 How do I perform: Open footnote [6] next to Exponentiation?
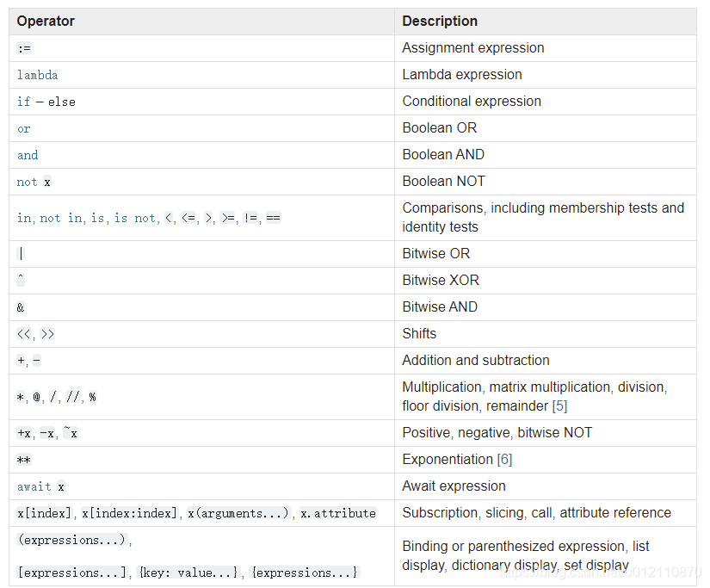(504, 459)
